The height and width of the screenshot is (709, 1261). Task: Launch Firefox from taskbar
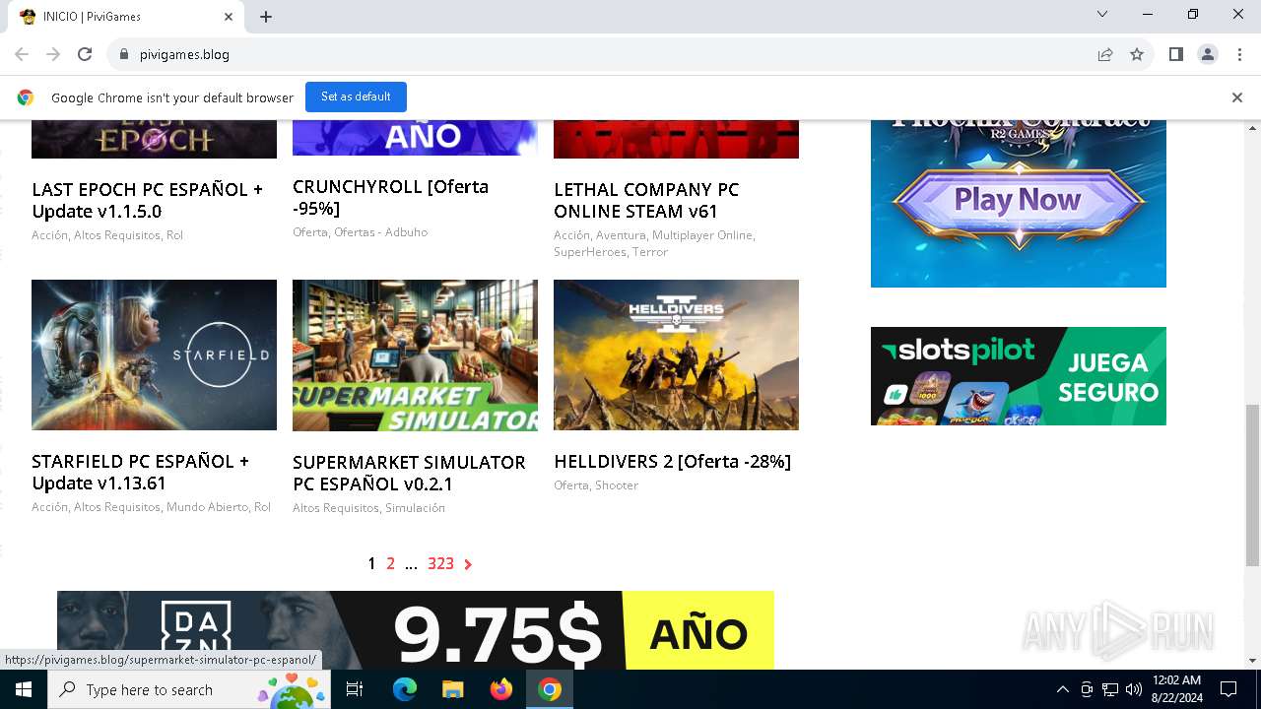501,689
